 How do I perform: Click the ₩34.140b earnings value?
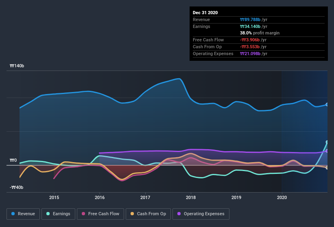[x=250, y=26]
